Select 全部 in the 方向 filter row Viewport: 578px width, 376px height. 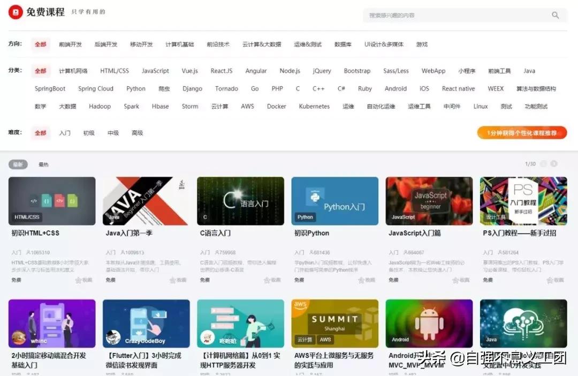[x=40, y=44]
